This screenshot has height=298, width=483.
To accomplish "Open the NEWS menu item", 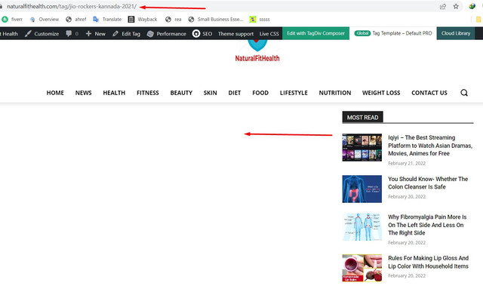I will pyautogui.click(x=84, y=93).
